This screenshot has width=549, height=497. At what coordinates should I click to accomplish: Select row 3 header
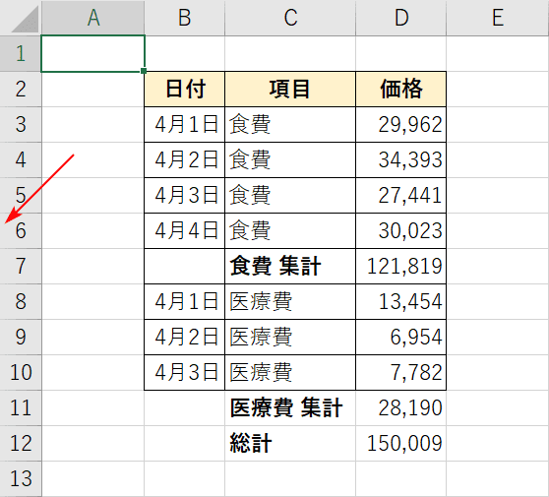coord(21,124)
